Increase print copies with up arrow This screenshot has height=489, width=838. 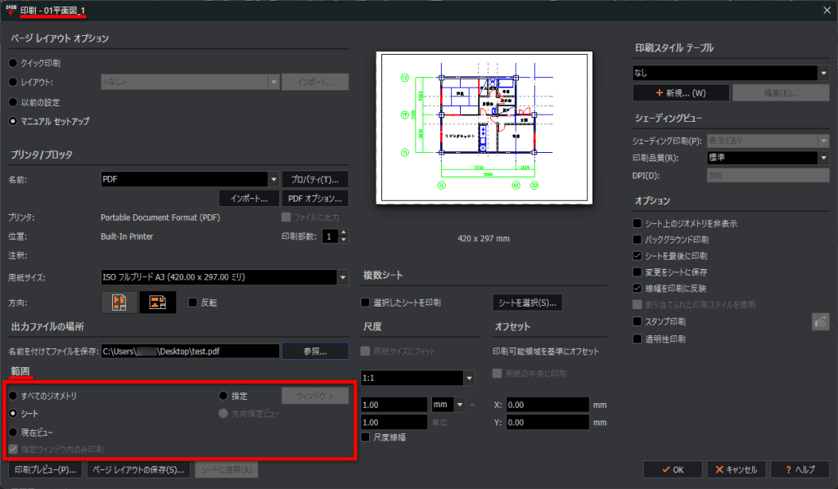[x=344, y=233]
